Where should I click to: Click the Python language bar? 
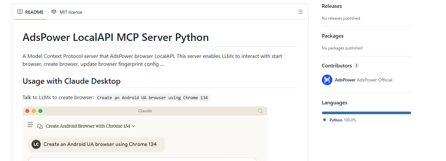point(367,113)
